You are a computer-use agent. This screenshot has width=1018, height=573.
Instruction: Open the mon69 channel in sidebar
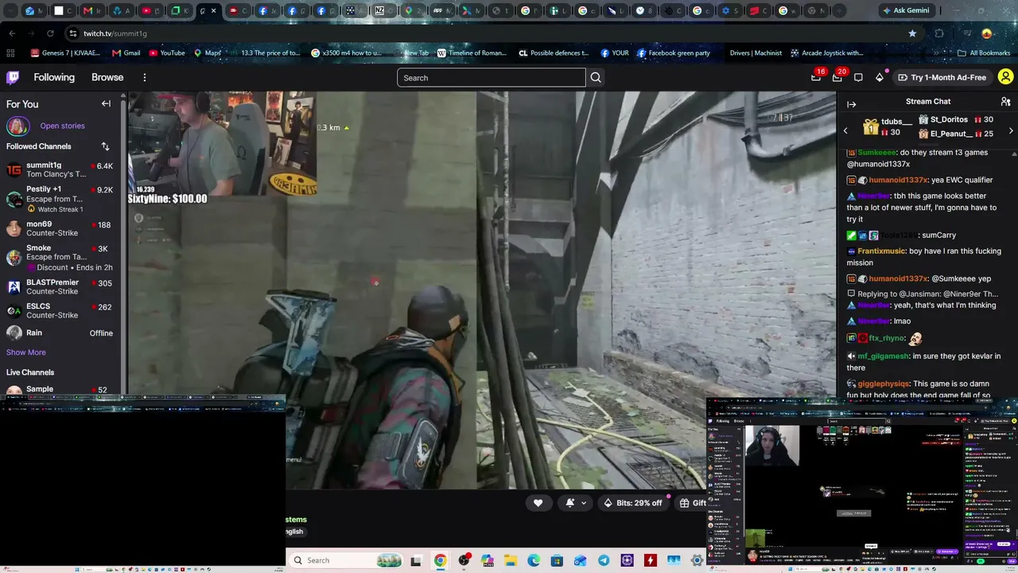point(60,228)
